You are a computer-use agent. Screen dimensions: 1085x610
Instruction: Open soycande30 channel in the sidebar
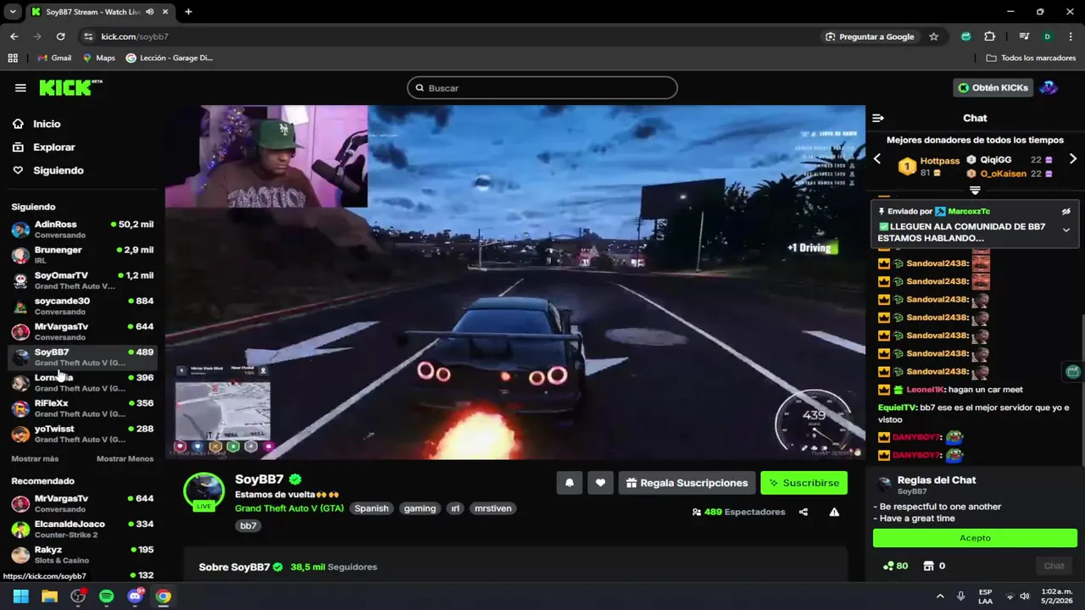82,306
